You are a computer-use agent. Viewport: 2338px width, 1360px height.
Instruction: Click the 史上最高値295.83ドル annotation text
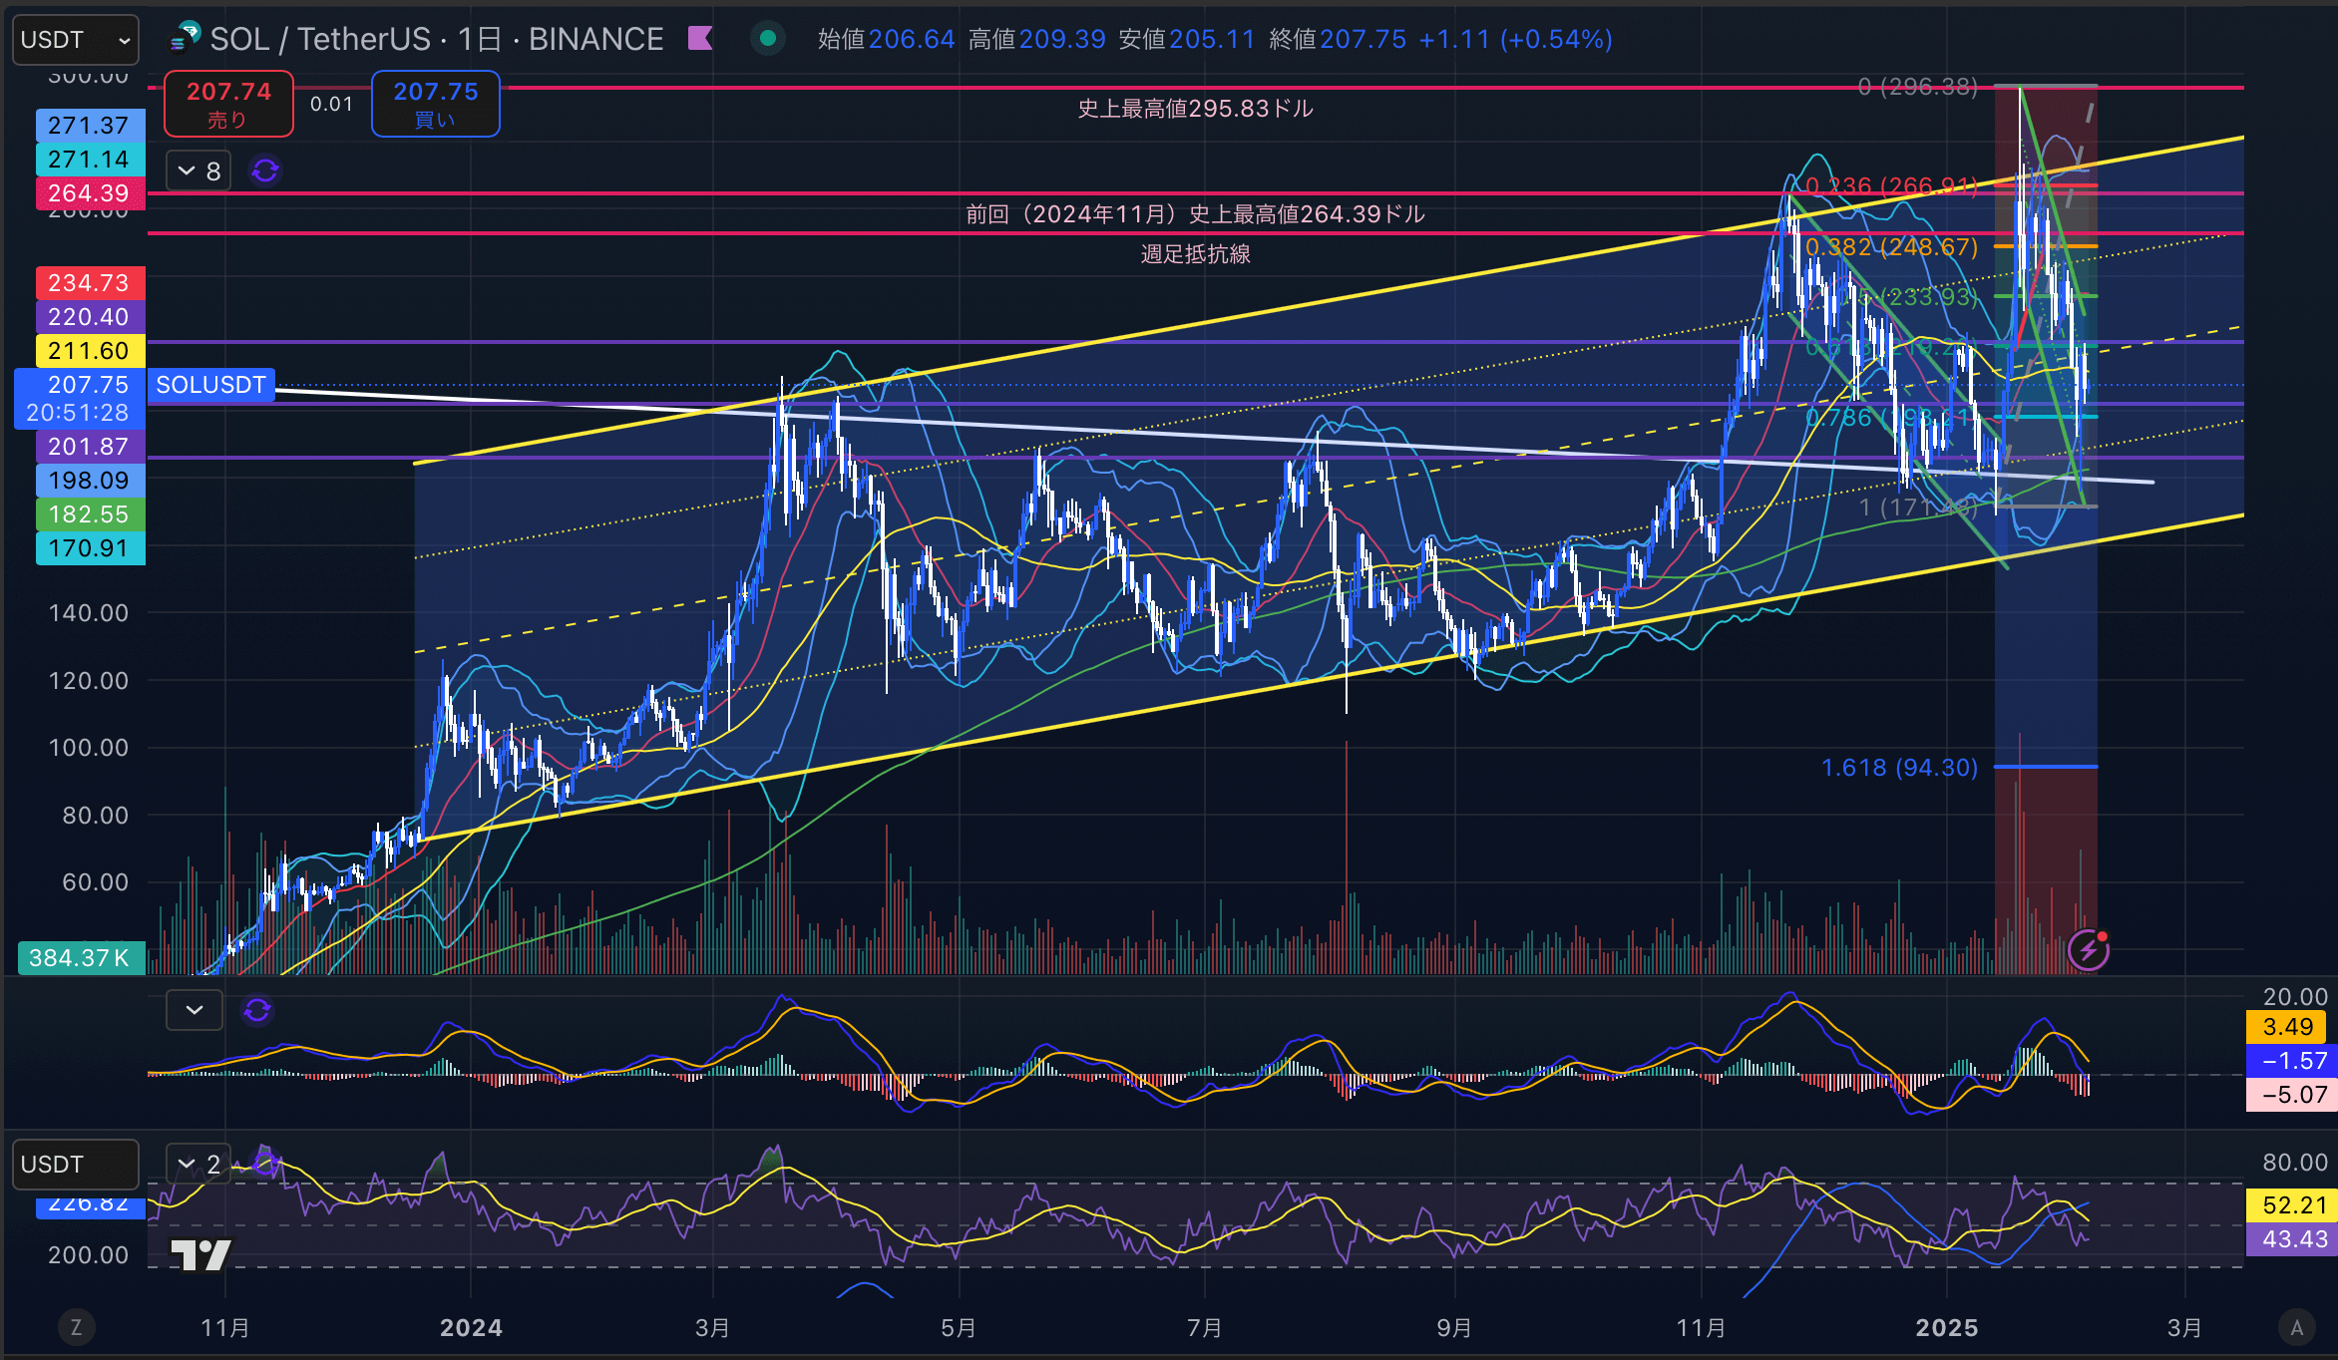tap(1195, 109)
